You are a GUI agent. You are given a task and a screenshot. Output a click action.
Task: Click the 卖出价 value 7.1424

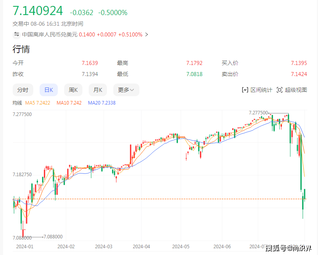299,74
